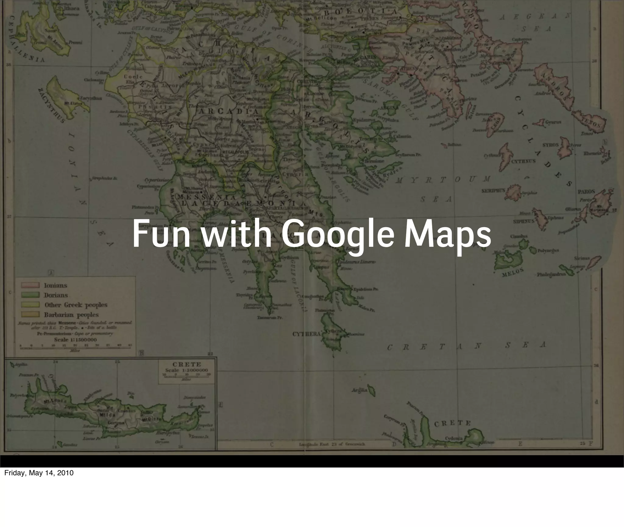Click the CRETE label on main map
The width and height of the screenshot is (624, 527).
pos(452,423)
